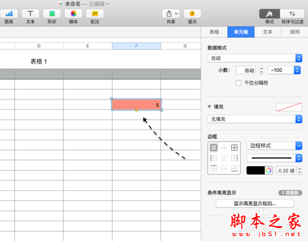Click the 1 项规则 badge
The height and width of the screenshot is (241, 308).
point(290,193)
